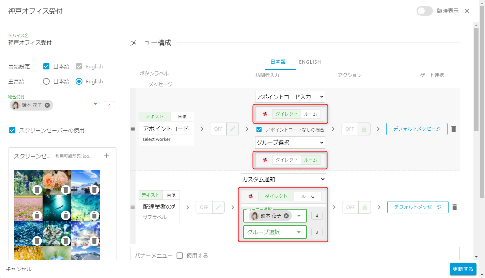Click the 更新する button
Screen dimensions: 485x278
pos(463,269)
